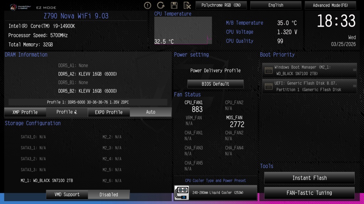
Task: Click Z790 Nova WiFi 9.03 title
Action: [x=76, y=16]
